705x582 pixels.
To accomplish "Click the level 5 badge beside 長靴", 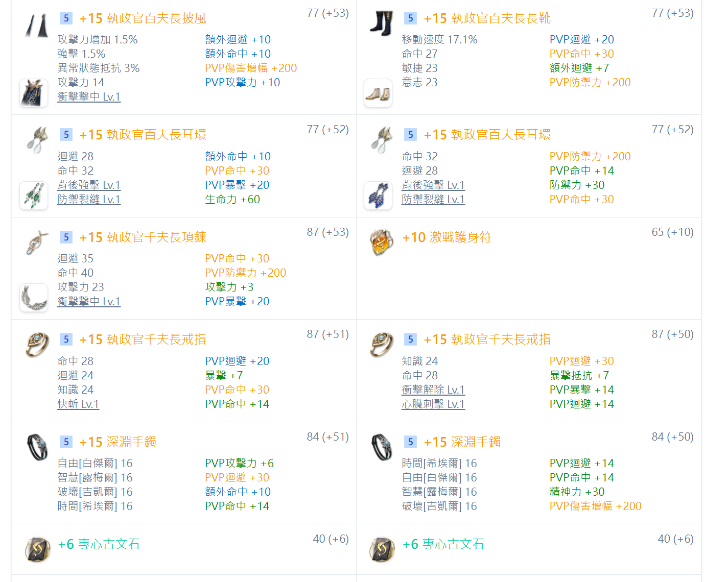I will coord(410,18).
